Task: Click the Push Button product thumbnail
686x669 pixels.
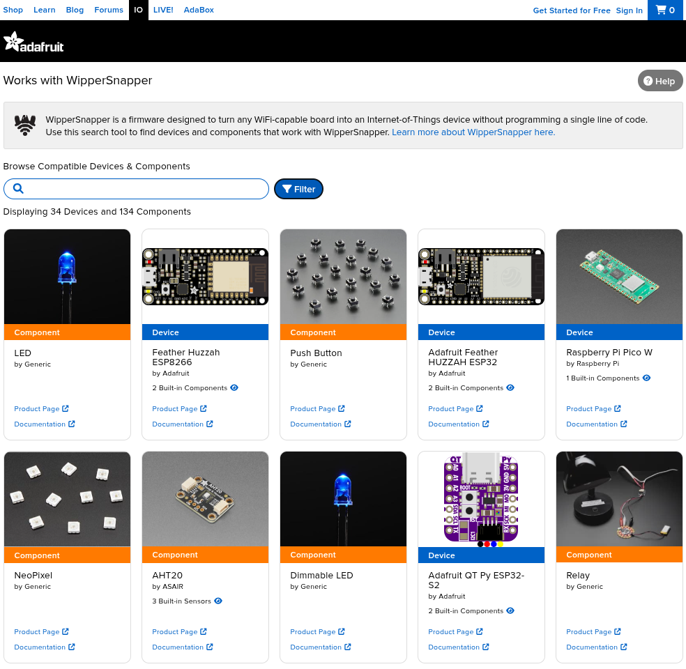Action: pyautogui.click(x=343, y=277)
